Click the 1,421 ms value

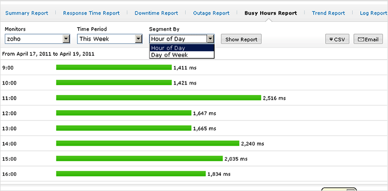[185, 83]
